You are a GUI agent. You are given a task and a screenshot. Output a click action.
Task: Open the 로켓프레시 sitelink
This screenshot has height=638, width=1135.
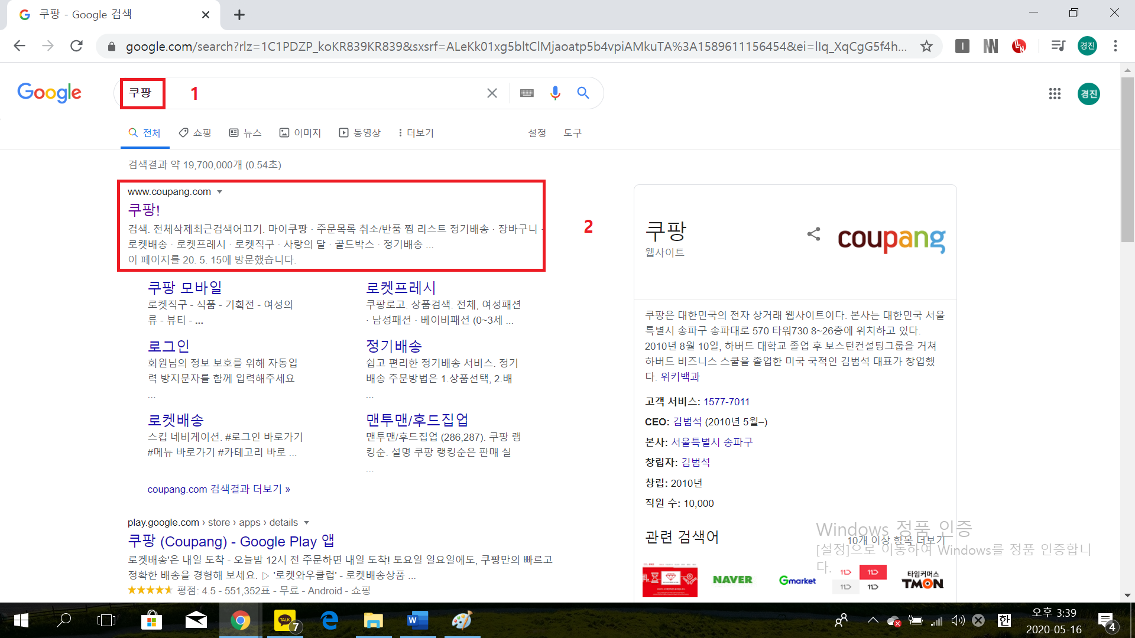click(401, 288)
